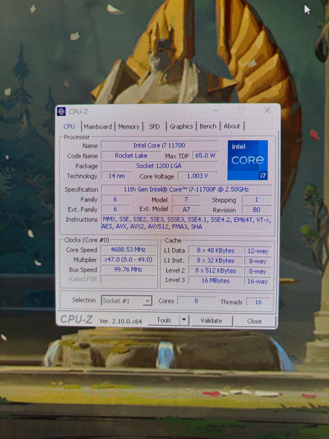Click the empty Rated FSB field
329x439 pixels.
[128, 280]
